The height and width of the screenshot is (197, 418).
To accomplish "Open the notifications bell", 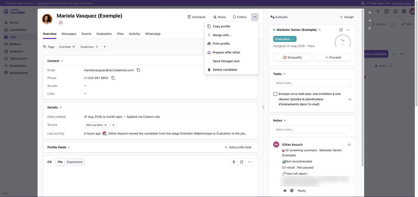I will (395, 11).
